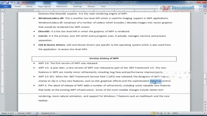Switch to the Mailings ribbon tab
This screenshot has height=116, width=207.
tap(78, 6)
